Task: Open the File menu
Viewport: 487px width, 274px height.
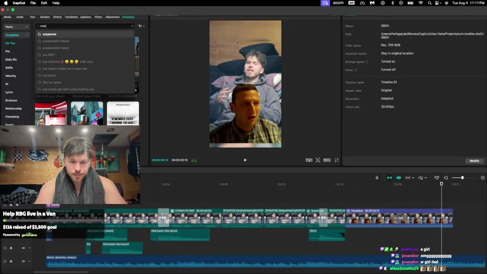Action: click(x=33, y=3)
